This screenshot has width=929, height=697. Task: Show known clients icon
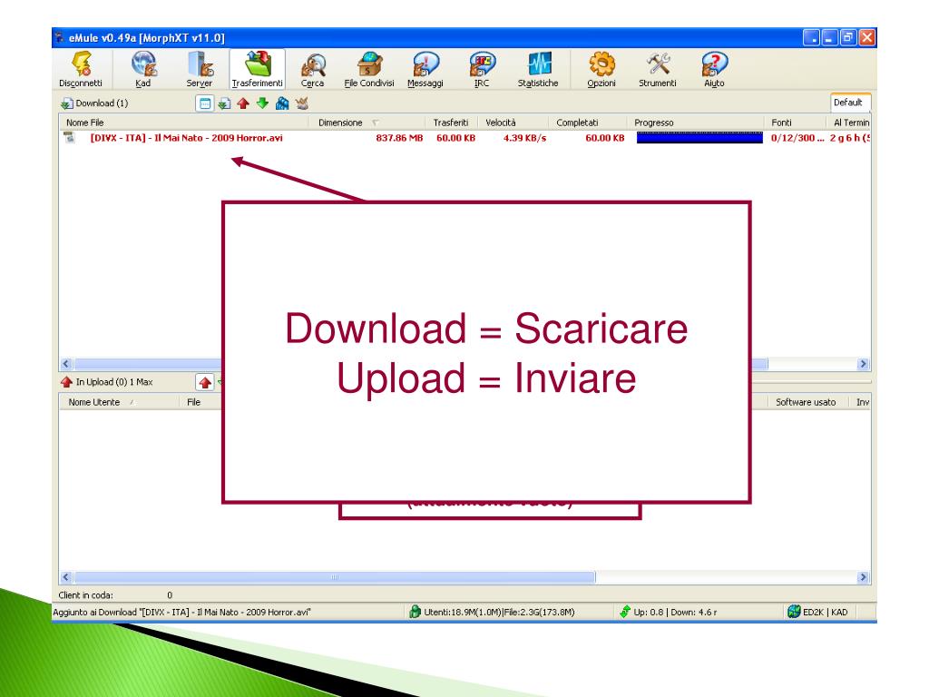302,103
